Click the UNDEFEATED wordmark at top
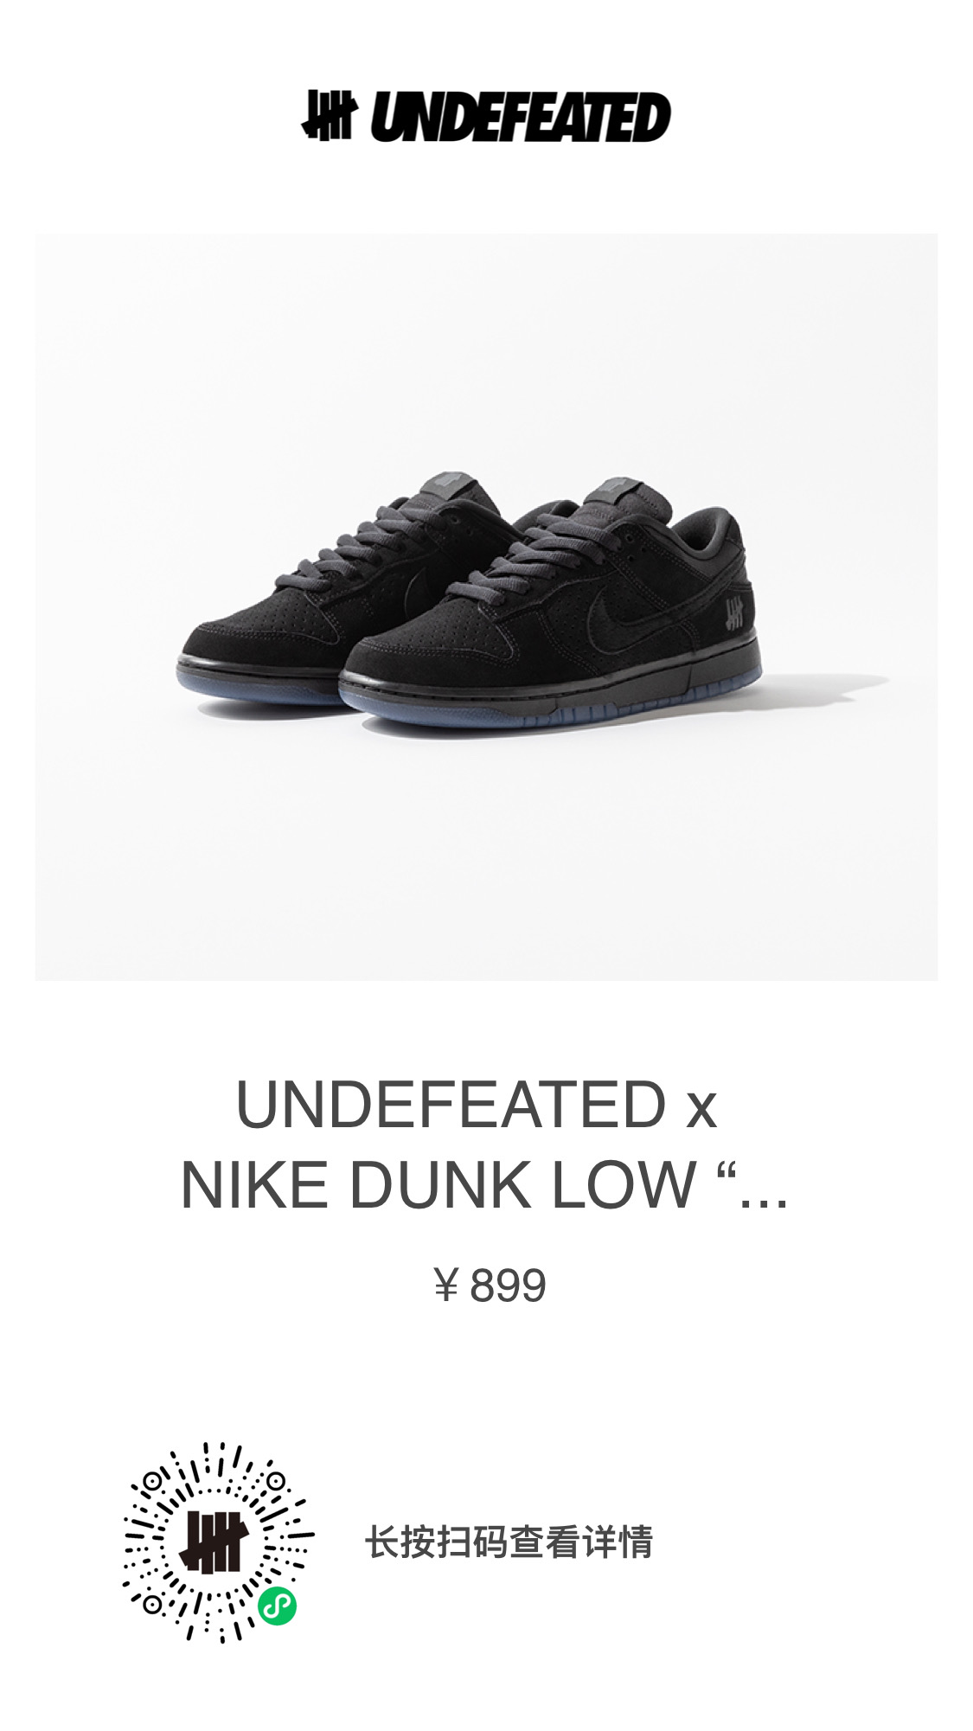 point(521,117)
